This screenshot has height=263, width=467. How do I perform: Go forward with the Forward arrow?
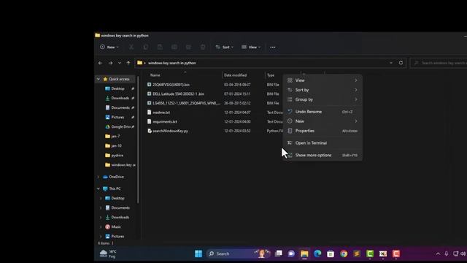coord(110,63)
